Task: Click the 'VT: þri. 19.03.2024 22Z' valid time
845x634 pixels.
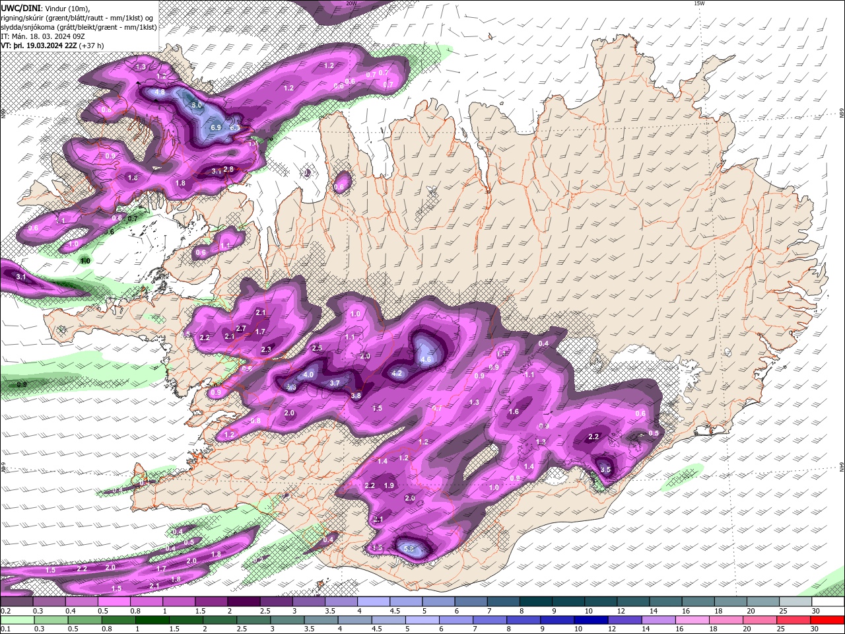Action: click(39, 46)
